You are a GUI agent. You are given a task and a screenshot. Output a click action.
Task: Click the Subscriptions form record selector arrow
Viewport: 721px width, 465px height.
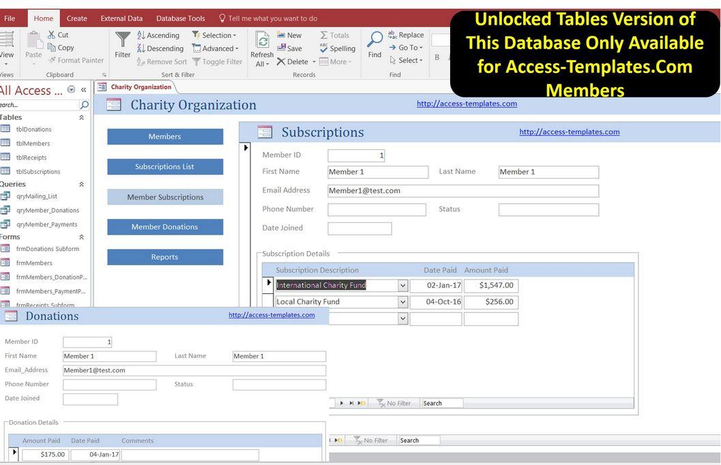point(246,148)
